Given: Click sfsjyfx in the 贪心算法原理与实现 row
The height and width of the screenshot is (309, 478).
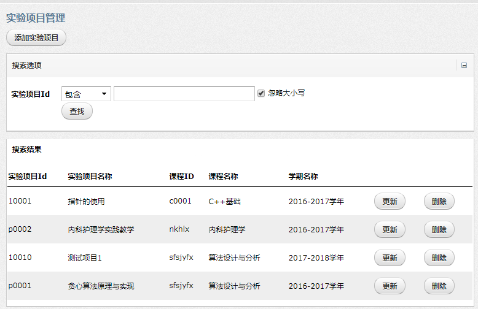Looking at the screenshot, I should coord(181,286).
